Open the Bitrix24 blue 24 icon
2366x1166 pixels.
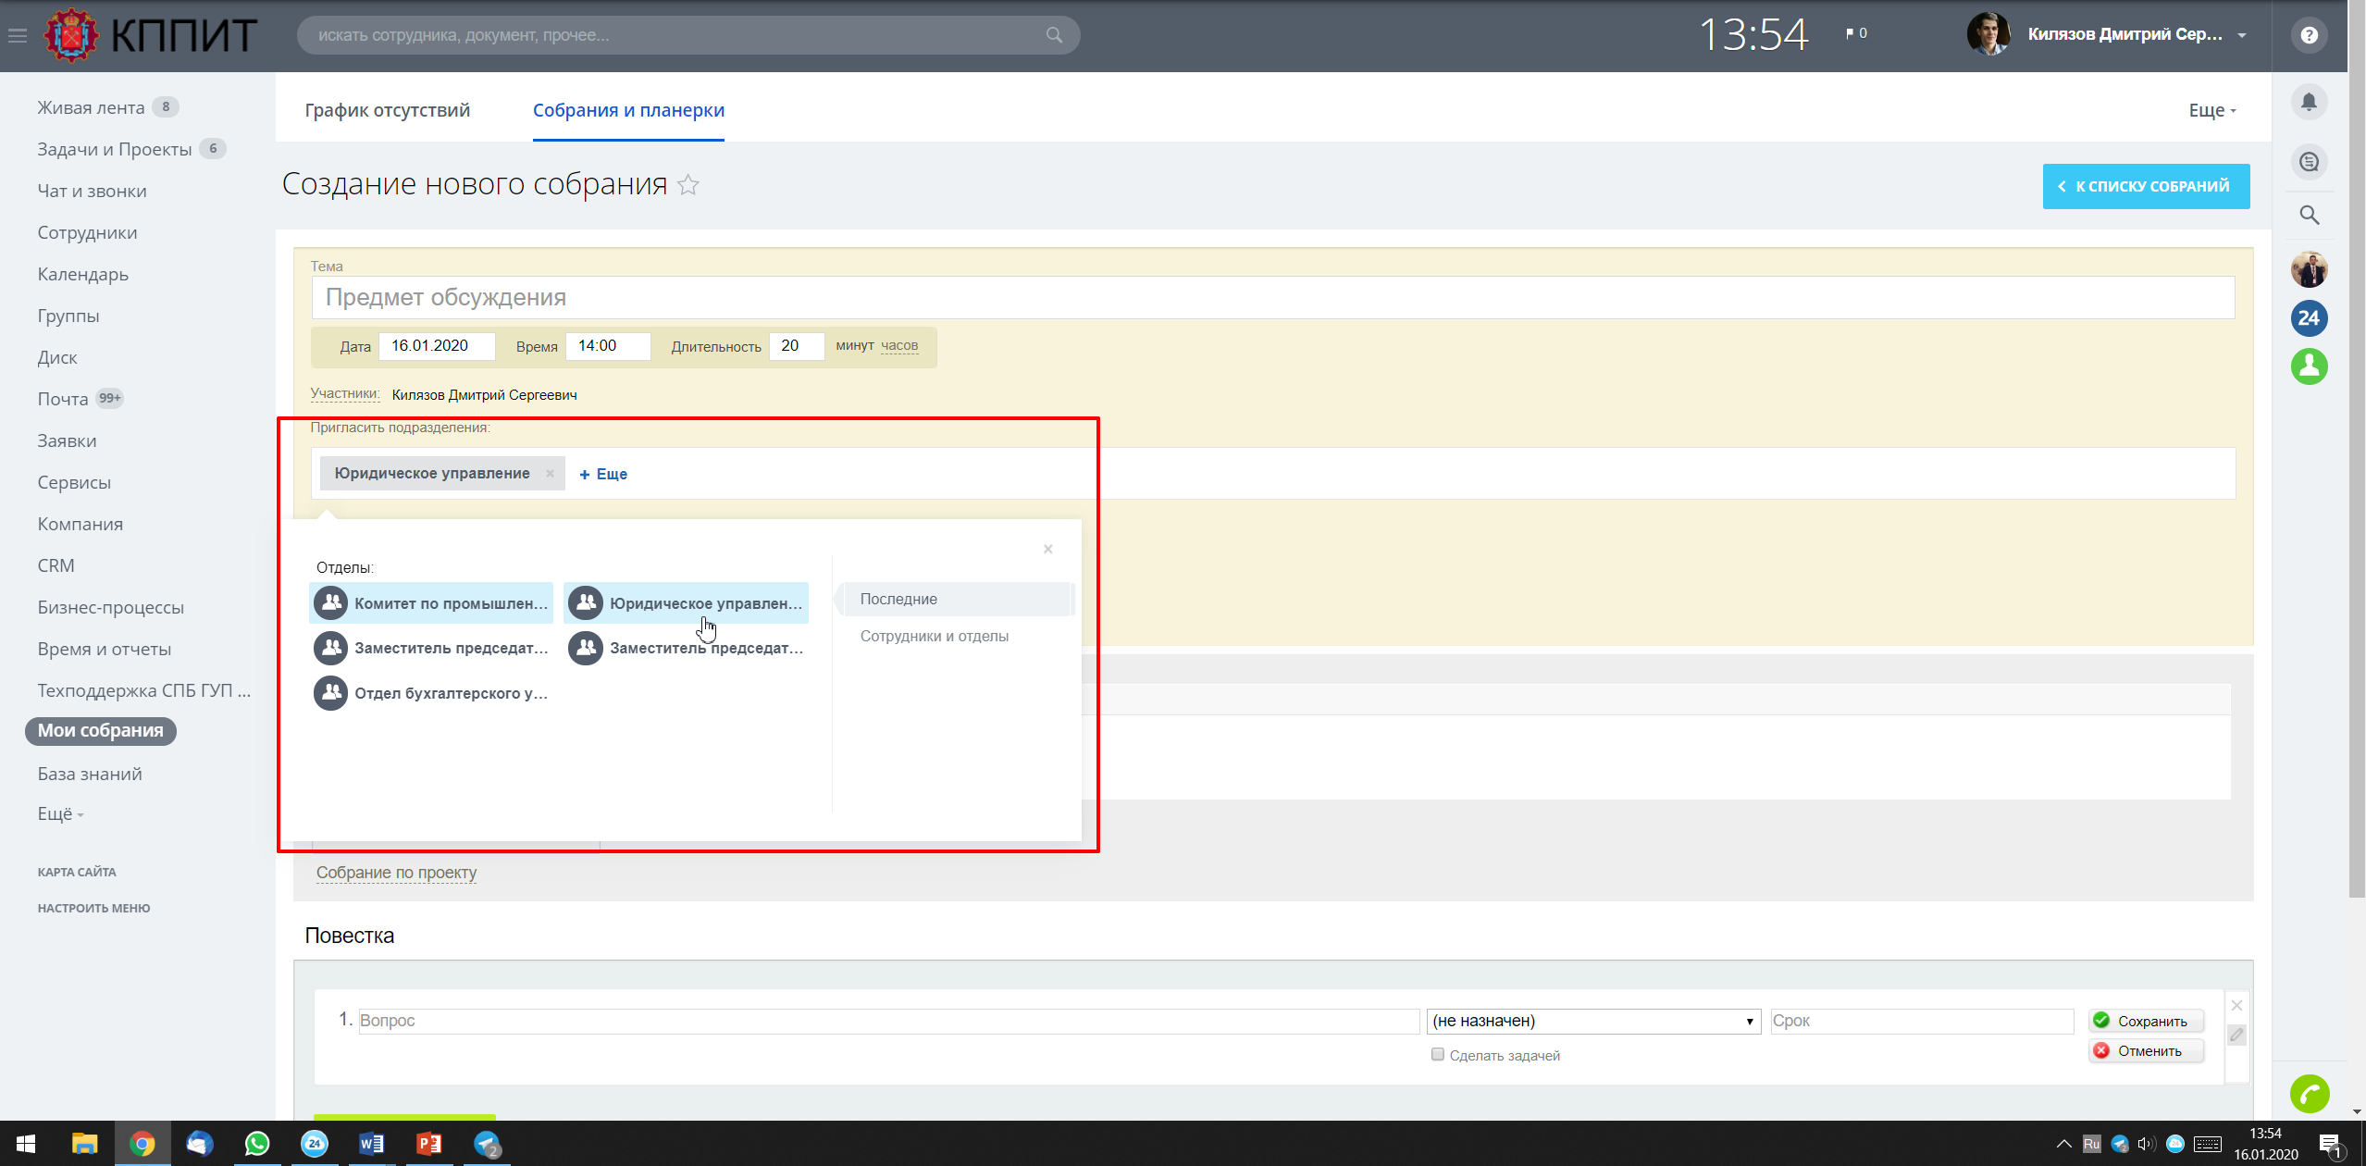point(2309,318)
